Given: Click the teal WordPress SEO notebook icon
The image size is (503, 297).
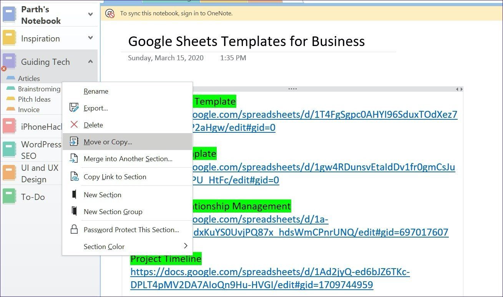Looking at the screenshot, I should (x=9, y=150).
